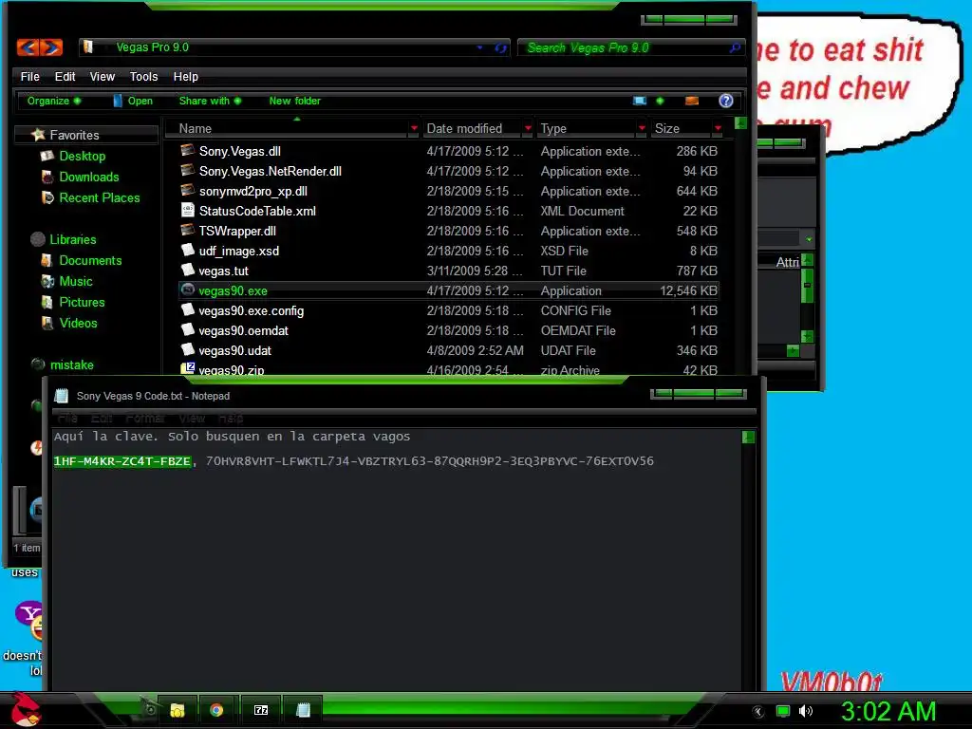Select the vegas.tut file icon
972x729 pixels.
188,270
